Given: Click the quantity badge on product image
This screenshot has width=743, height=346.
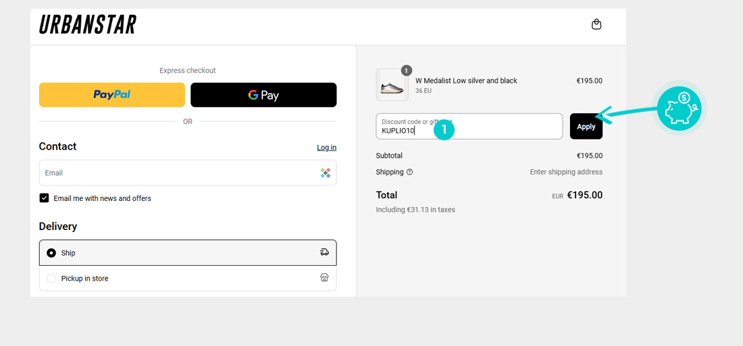Looking at the screenshot, I should click(406, 70).
